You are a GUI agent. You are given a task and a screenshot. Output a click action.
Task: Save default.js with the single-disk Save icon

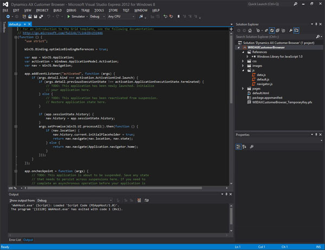[x=35, y=16]
